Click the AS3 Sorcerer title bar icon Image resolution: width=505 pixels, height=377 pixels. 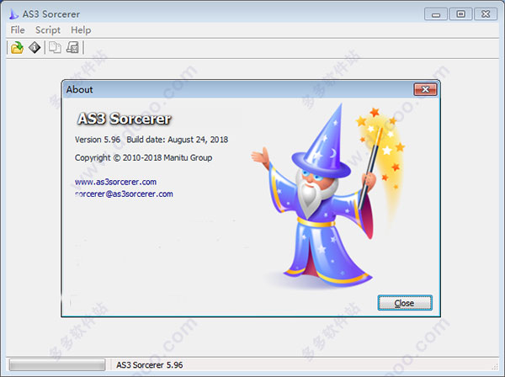pos(13,13)
